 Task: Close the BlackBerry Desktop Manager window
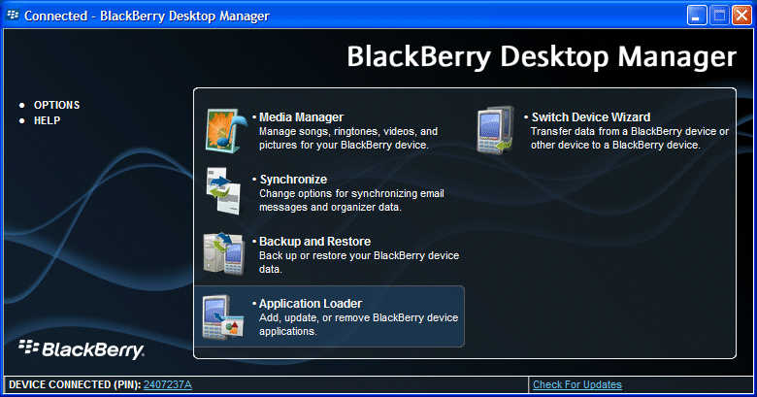pyautogui.click(x=741, y=16)
